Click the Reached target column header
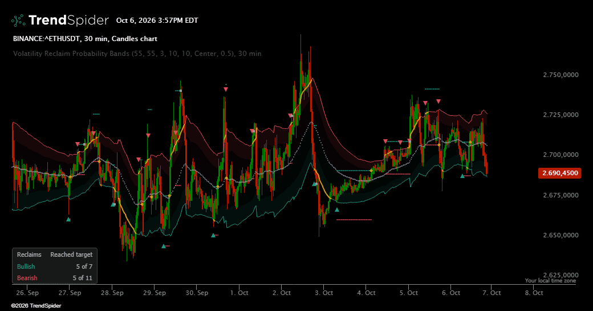593x311 pixels. pyautogui.click(x=71, y=255)
